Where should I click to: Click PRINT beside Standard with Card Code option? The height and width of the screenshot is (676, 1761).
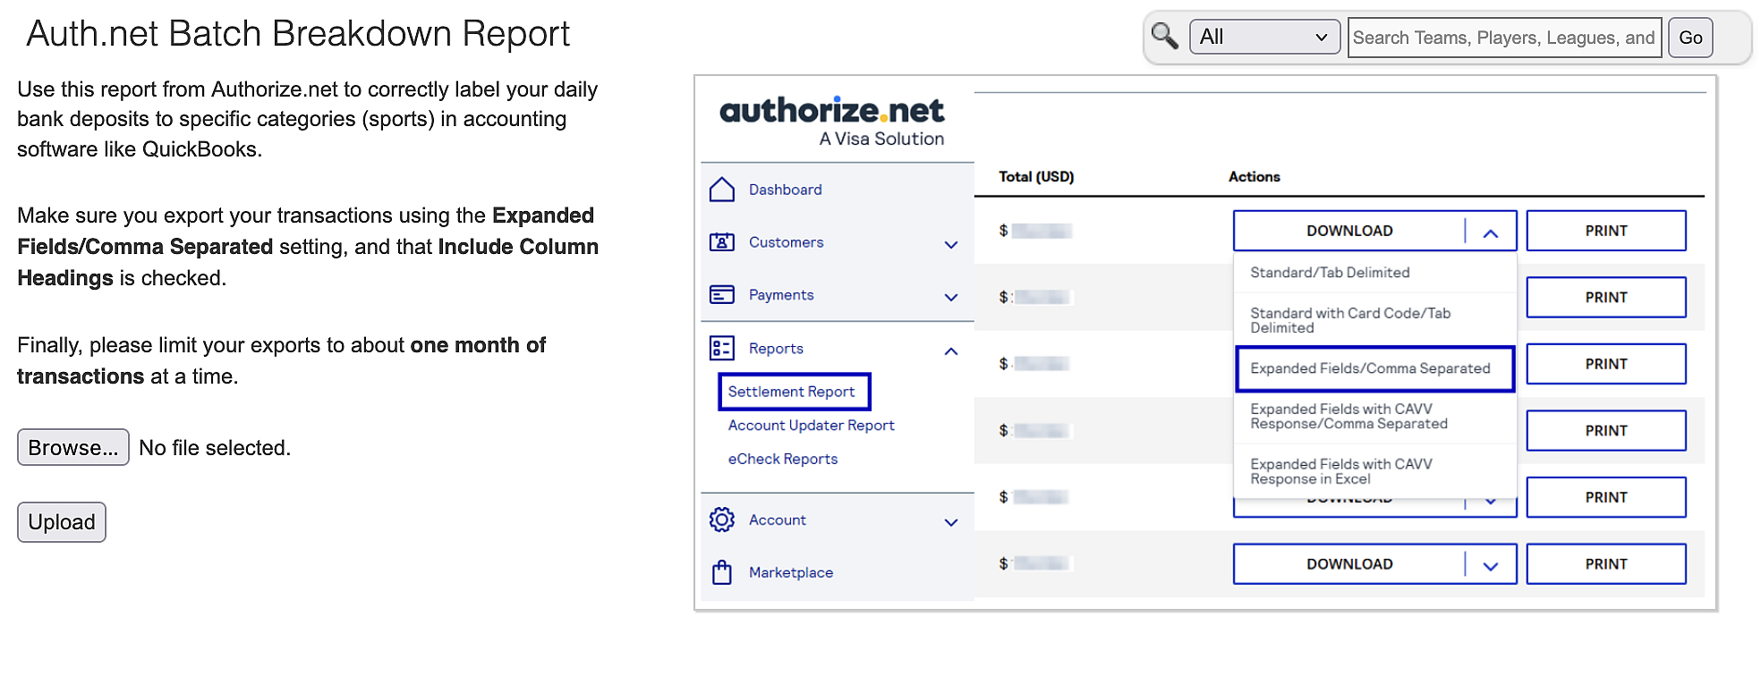coord(1606,298)
